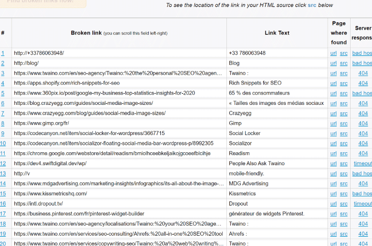The image size is (372, 246).
Task: Click 'url' link in MDG Advertising row
Action: 333,184
